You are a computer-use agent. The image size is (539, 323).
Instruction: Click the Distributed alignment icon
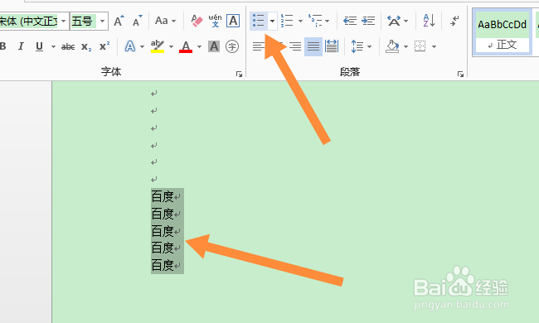pos(332,46)
